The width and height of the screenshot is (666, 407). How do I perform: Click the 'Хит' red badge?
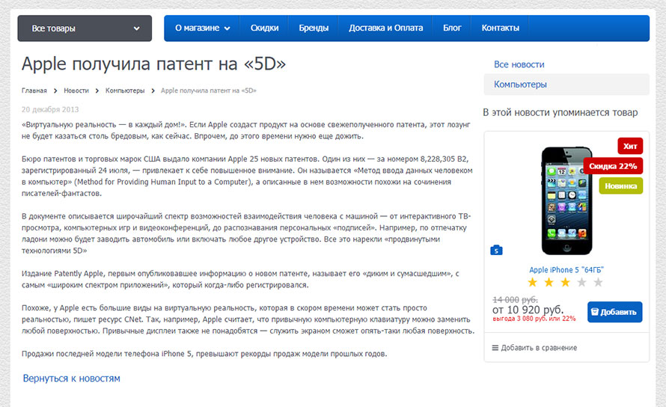630,146
